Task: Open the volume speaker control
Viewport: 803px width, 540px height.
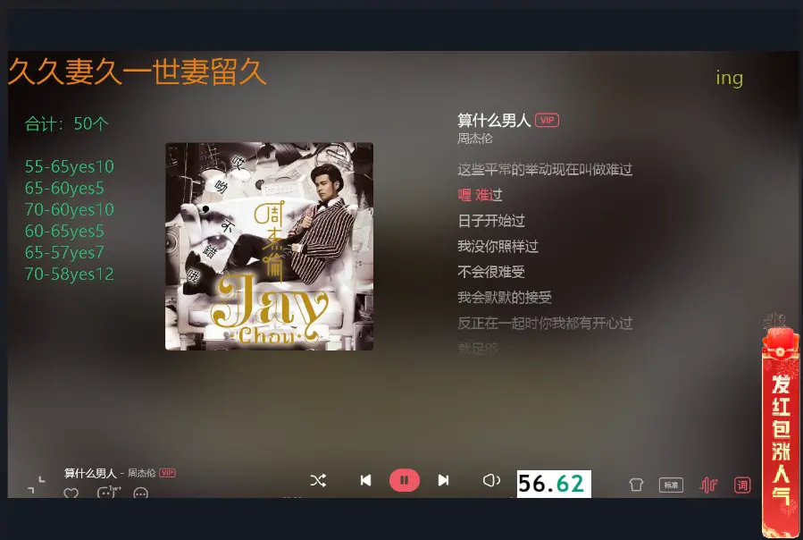Action: pos(491,480)
